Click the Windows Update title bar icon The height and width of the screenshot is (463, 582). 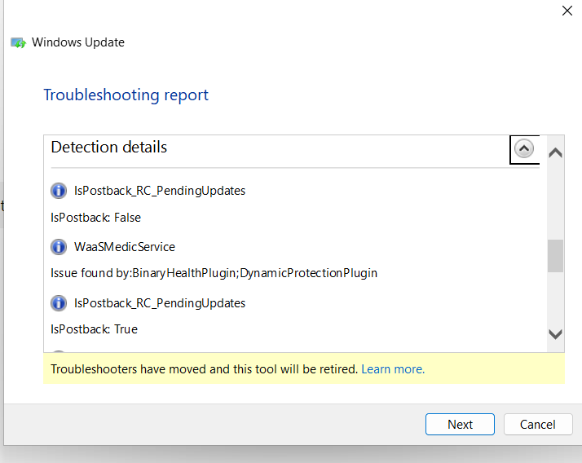click(18, 42)
